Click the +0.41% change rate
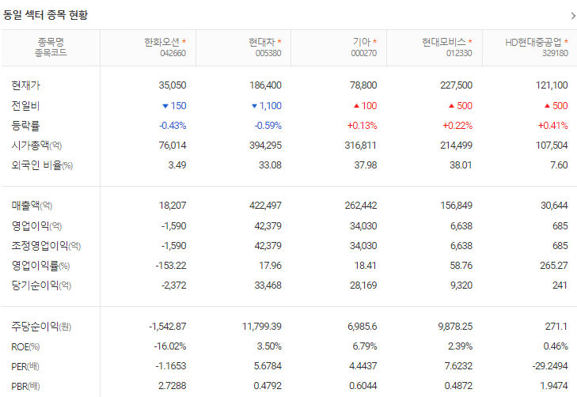This screenshot has height=397, width=577. pyautogui.click(x=552, y=126)
